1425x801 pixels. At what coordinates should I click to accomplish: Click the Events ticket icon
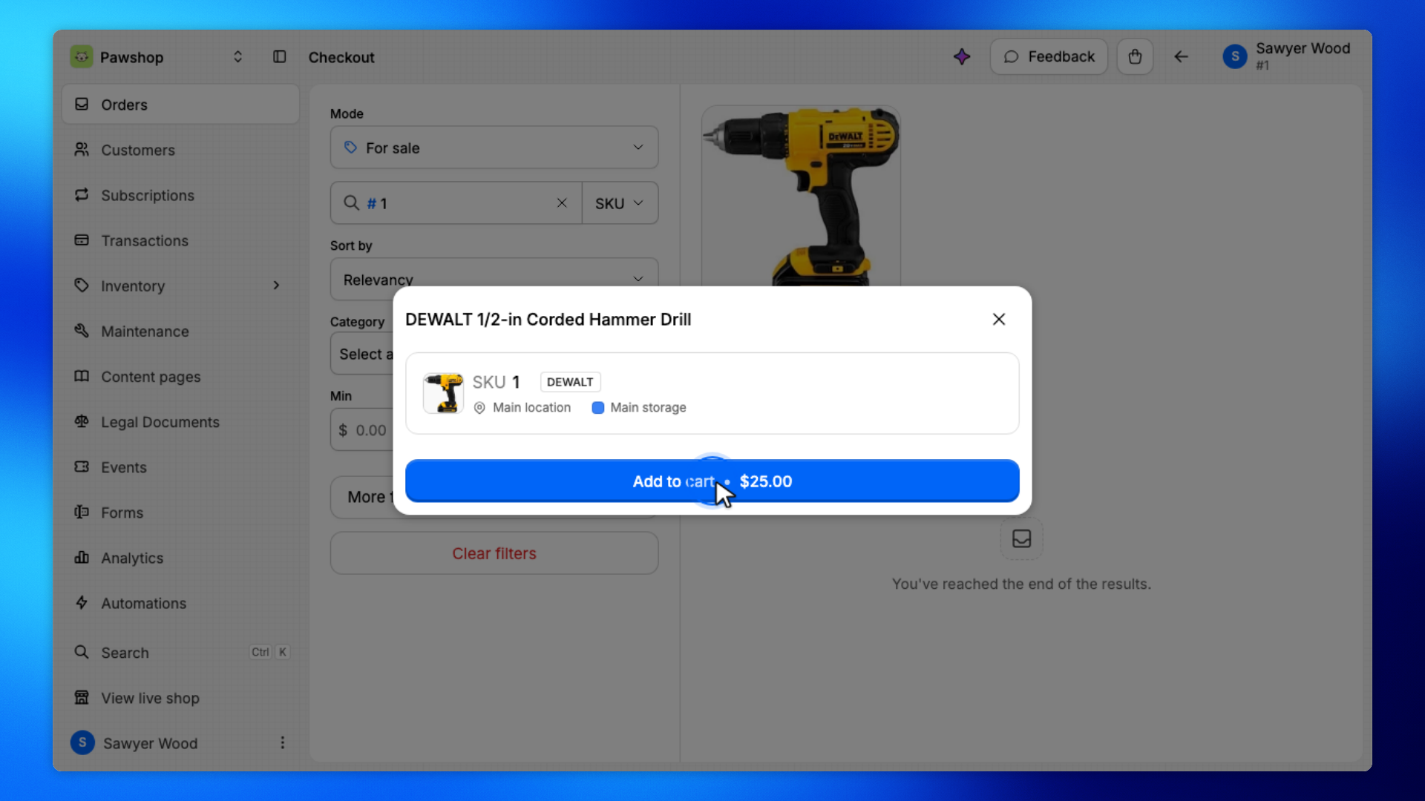[x=82, y=467]
